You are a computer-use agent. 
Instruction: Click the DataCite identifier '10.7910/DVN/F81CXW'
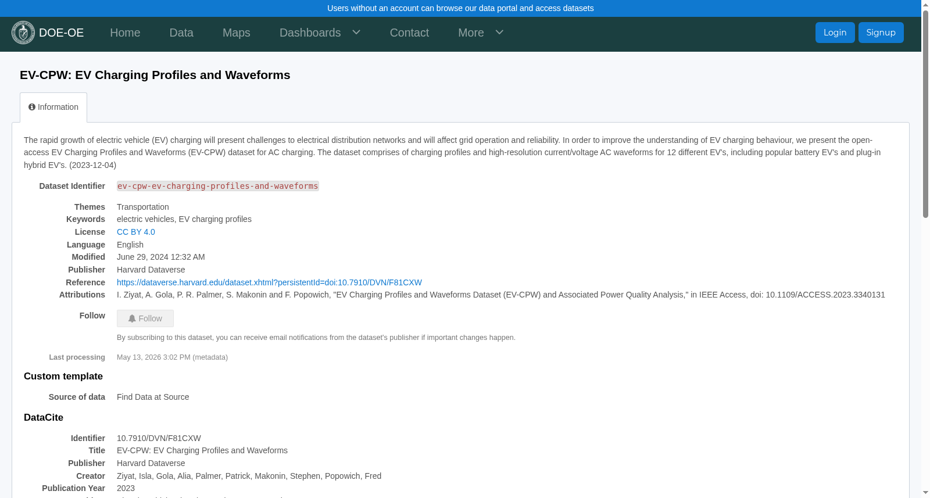point(159,438)
